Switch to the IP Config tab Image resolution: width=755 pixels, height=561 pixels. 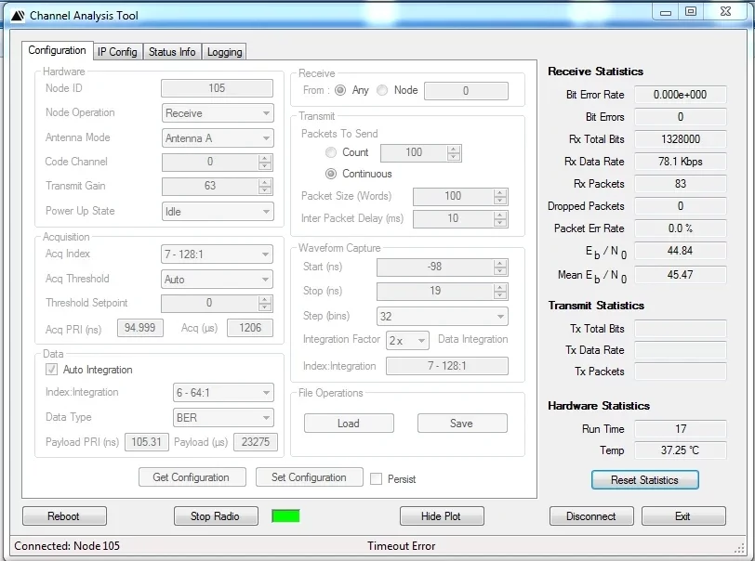pos(117,52)
